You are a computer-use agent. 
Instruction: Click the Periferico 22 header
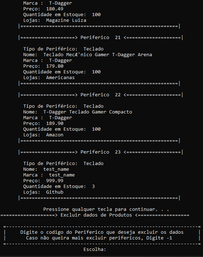(101, 95)
